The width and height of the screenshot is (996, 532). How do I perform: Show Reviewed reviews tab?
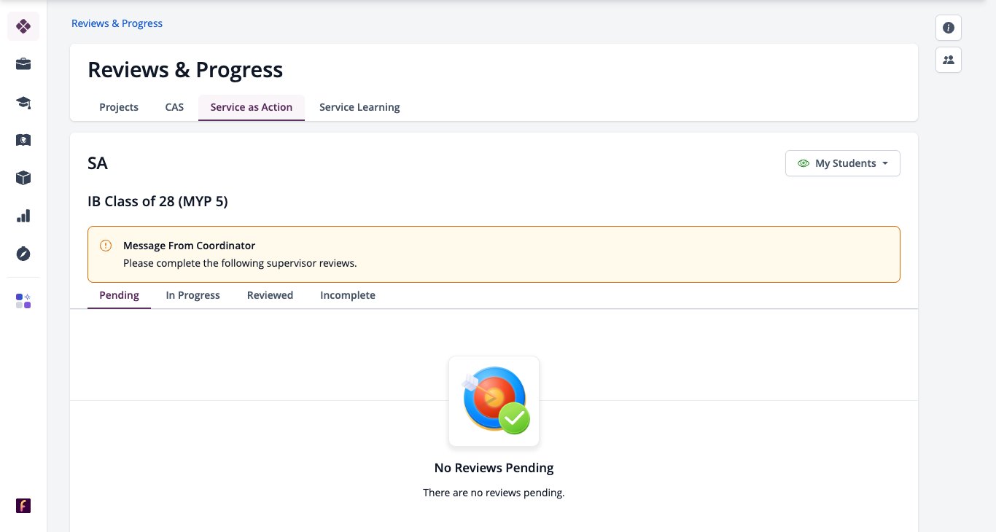(x=271, y=295)
